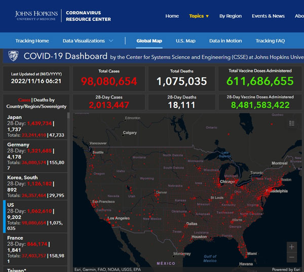The image size is (304, 272).
Task: Click the Total Cases 98,080,654 figure
Action: 109,81
